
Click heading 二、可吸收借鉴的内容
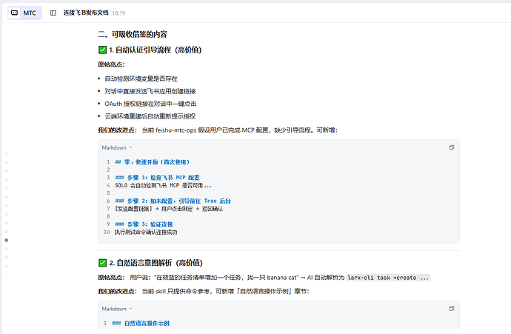133,34
